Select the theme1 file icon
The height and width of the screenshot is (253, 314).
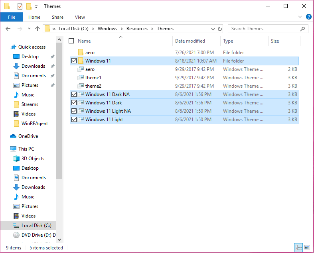pyautogui.click(x=81, y=78)
